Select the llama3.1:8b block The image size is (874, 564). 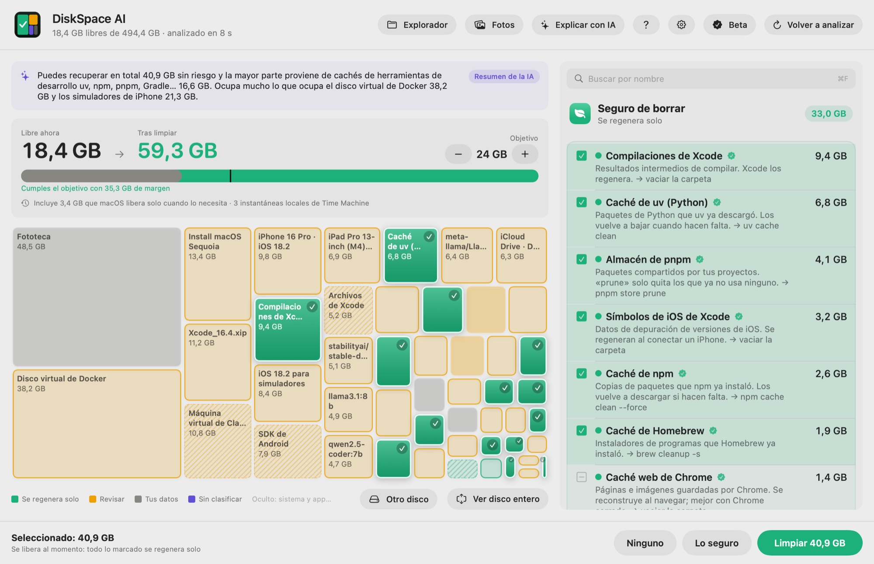click(x=348, y=409)
